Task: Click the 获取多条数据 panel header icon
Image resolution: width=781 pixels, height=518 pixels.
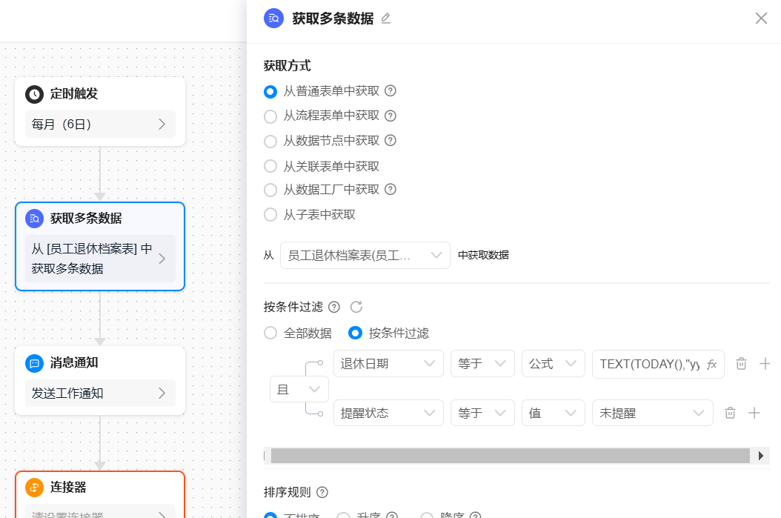Action: pyautogui.click(x=273, y=19)
